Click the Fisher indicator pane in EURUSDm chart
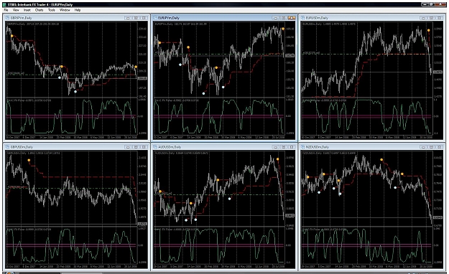The image size is (449, 274). (366, 116)
